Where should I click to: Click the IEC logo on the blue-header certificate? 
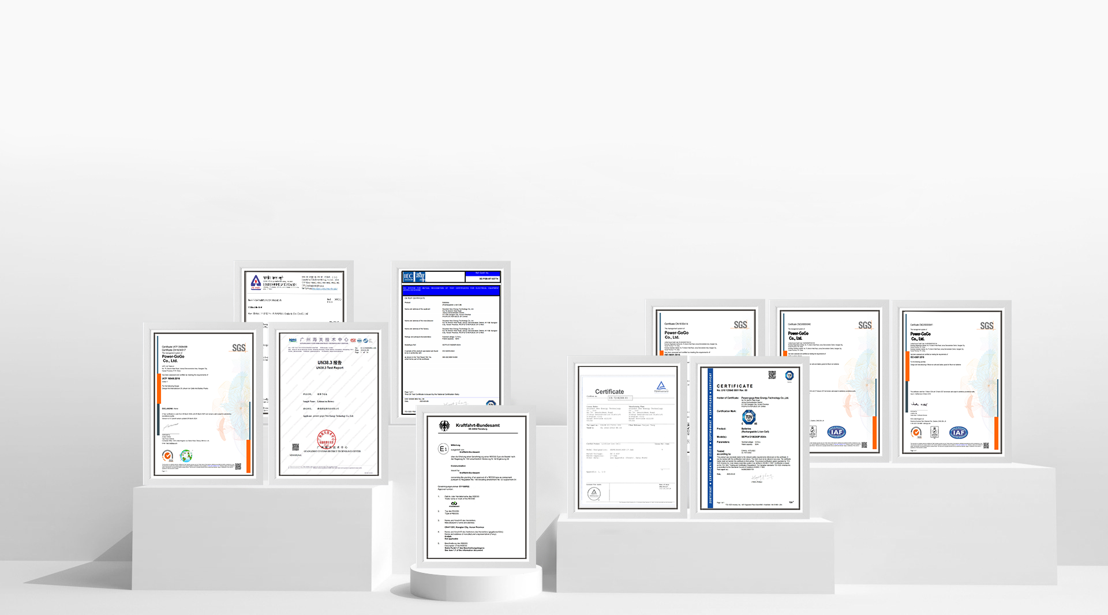409,276
